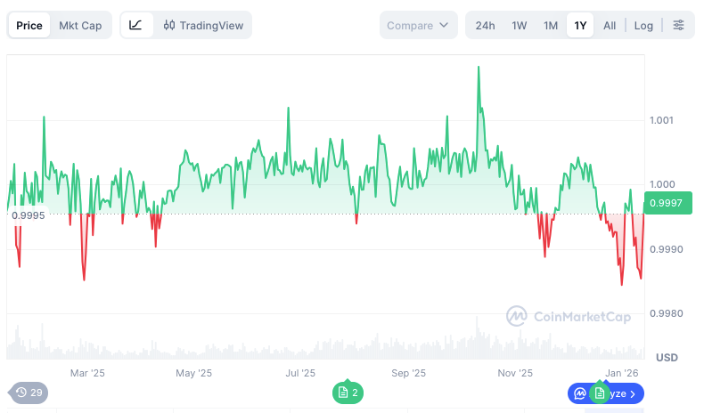This screenshot has width=704, height=413.
Task: Open the Compare dropdown
Action: tap(418, 25)
